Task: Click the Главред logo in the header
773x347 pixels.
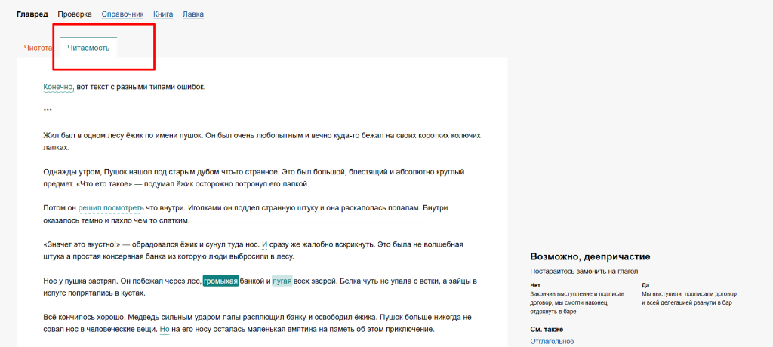Action: tap(32, 14)
